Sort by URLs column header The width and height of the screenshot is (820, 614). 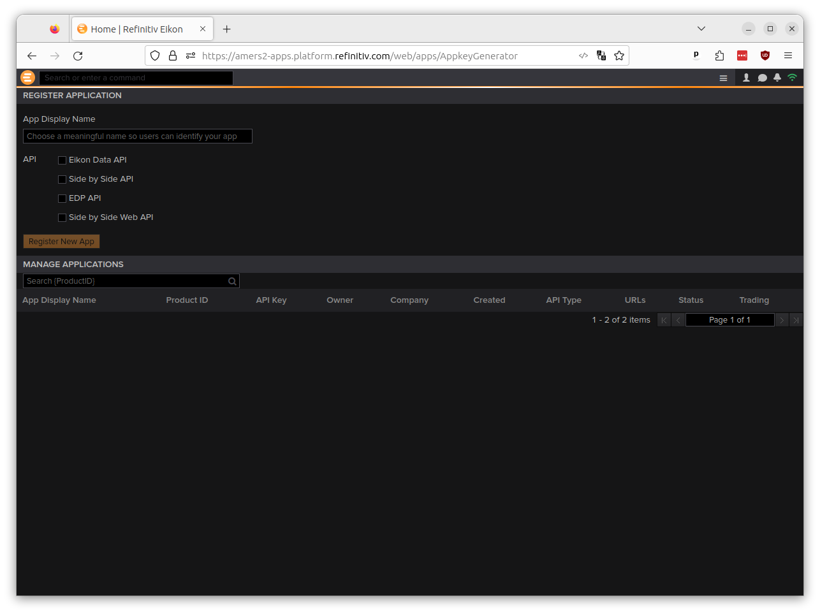[635, 300]
